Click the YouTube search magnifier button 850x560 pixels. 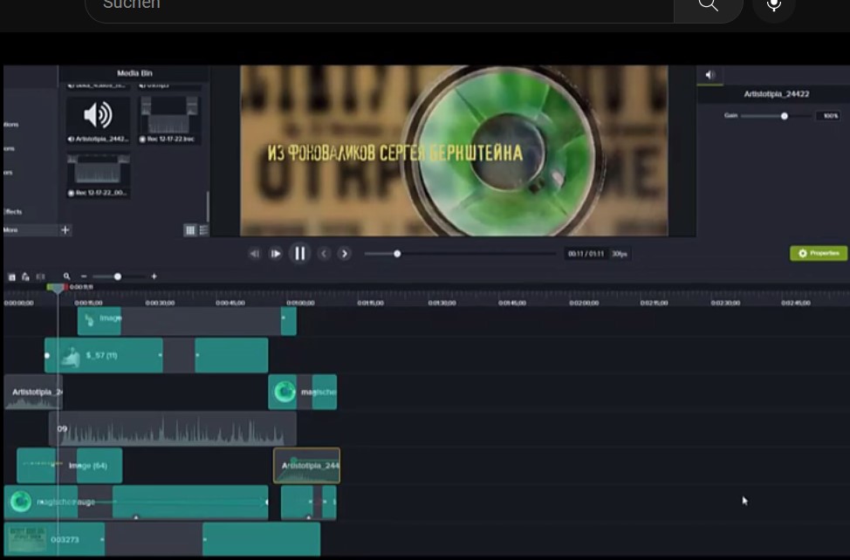708,6
